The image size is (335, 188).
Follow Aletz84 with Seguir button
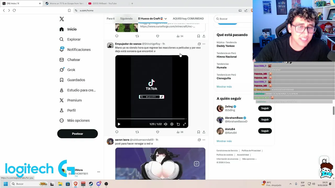[265, 131]
